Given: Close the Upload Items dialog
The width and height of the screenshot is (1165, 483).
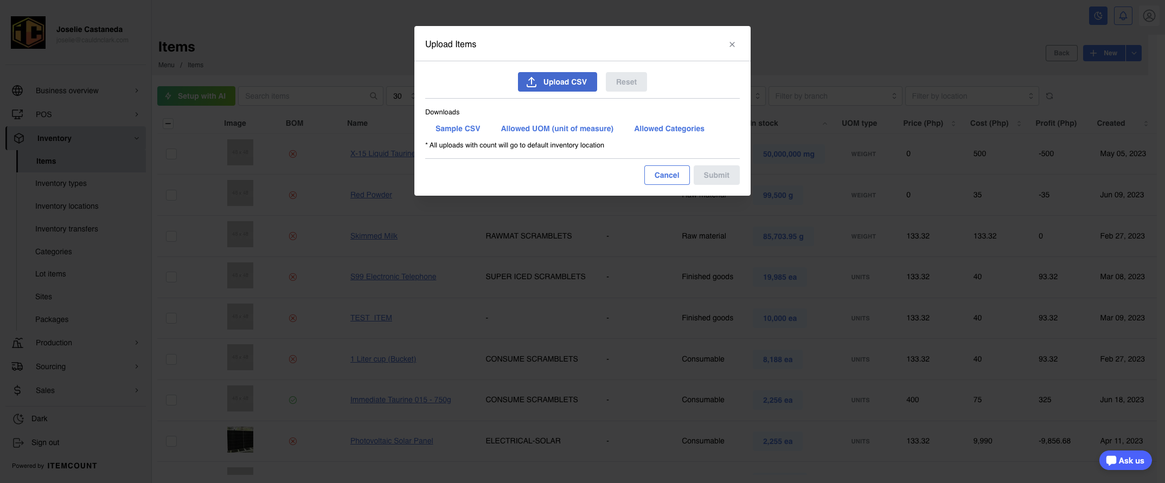Looking at the screenshot, I should (732, 44).
